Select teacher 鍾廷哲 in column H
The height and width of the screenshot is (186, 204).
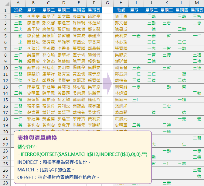point(121,61)
